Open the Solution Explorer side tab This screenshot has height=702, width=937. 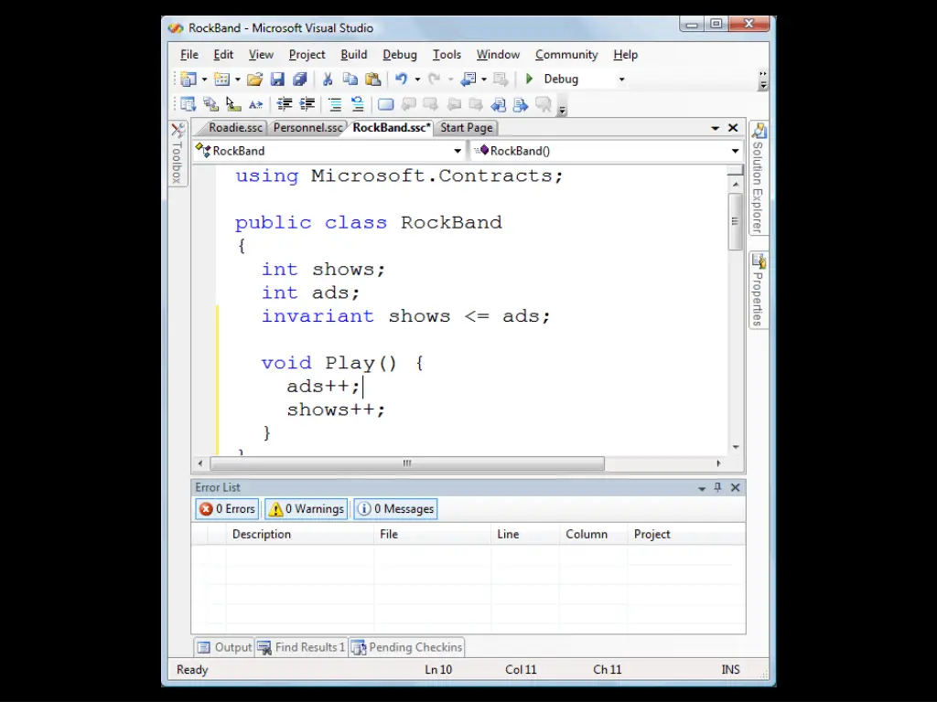pyautogui.click(x=759, y=178)
